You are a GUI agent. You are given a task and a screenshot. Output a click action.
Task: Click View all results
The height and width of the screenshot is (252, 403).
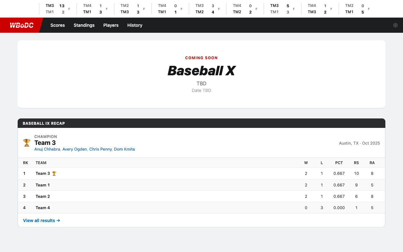coord(41,220)
